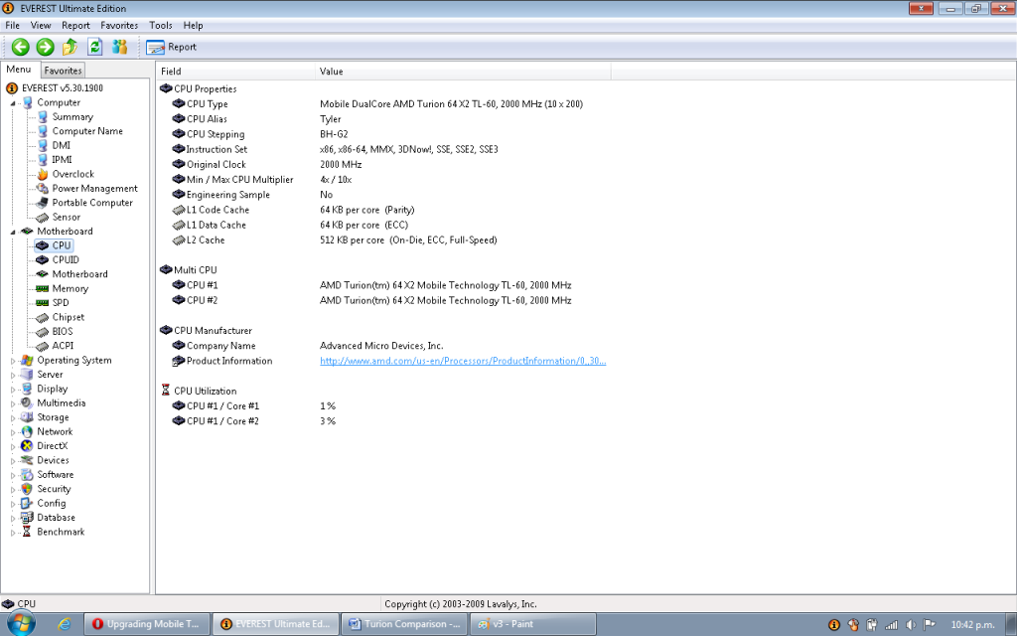Click the Sensor icon

(42, 218)
